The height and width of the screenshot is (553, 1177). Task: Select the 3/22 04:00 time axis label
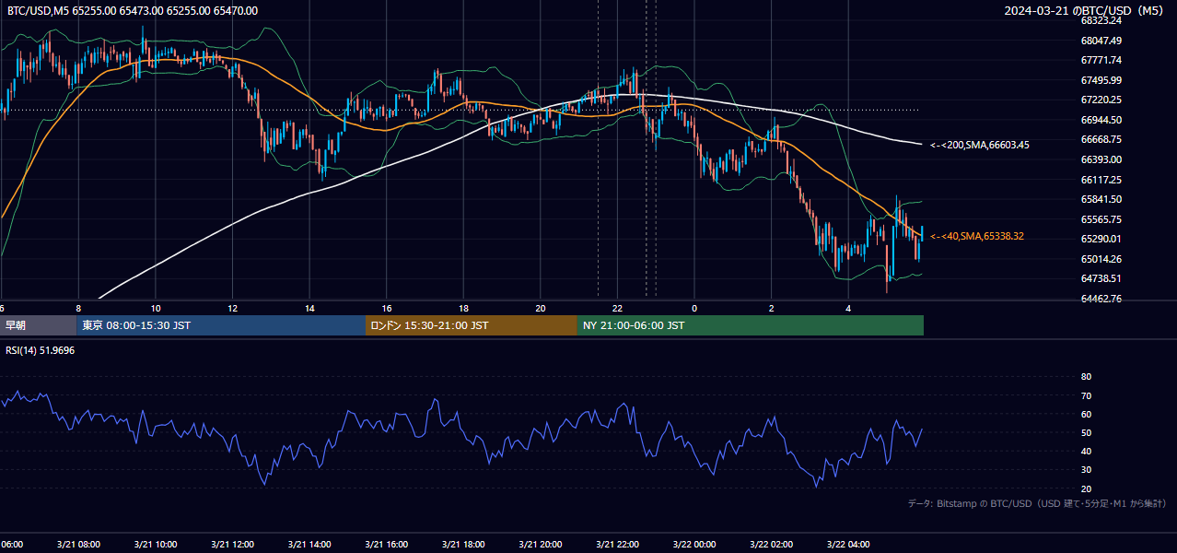(x=848, y=544)
